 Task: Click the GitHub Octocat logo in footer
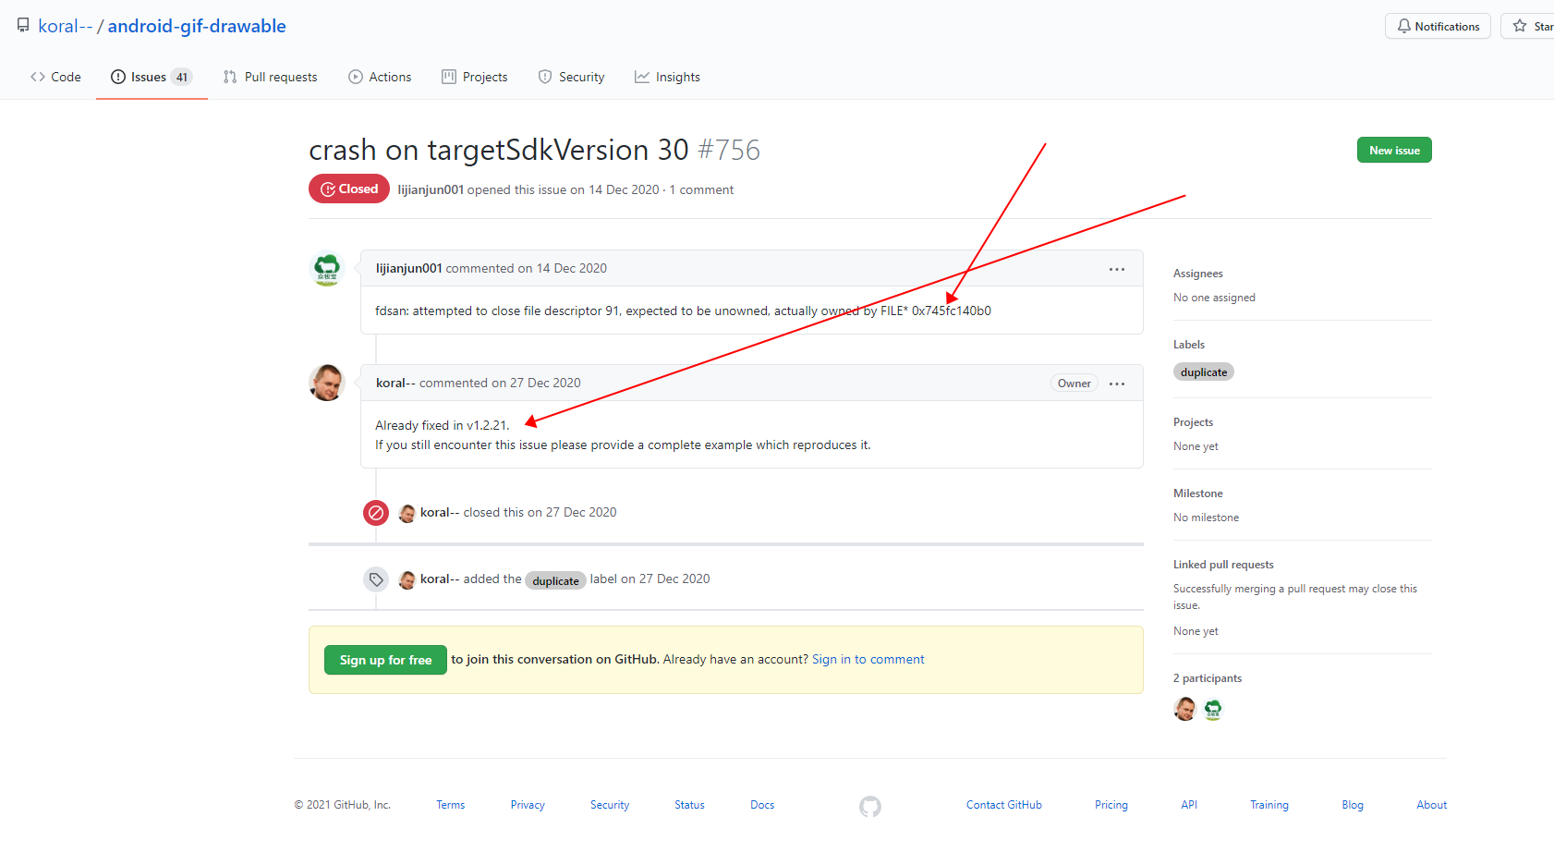(x=870, y=807)
